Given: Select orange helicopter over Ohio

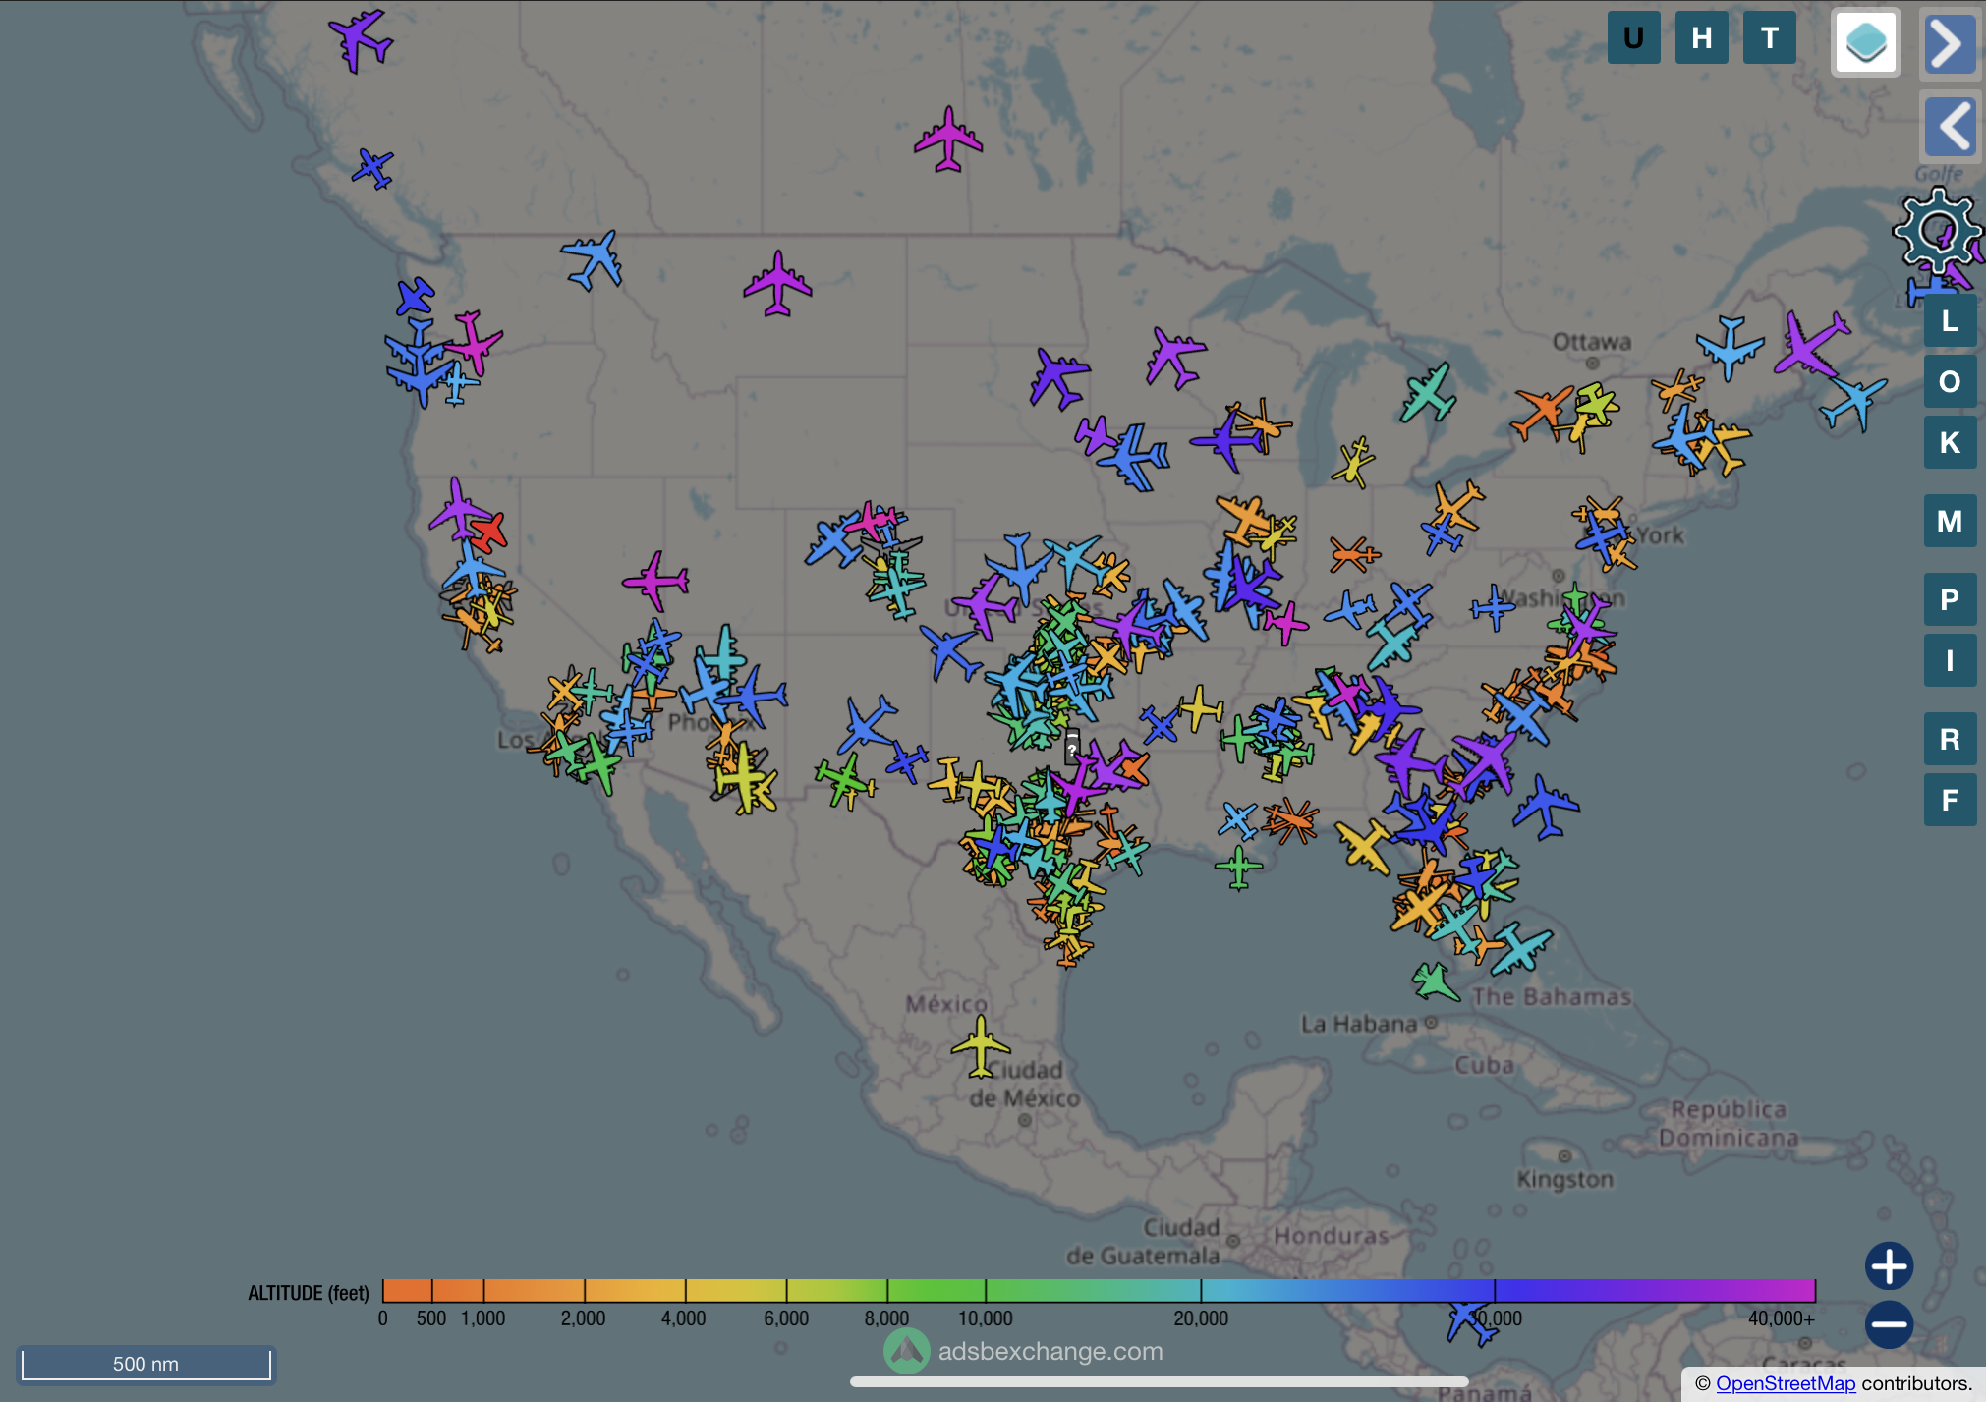Looking at the screenshot, I should pos(1354,555).
